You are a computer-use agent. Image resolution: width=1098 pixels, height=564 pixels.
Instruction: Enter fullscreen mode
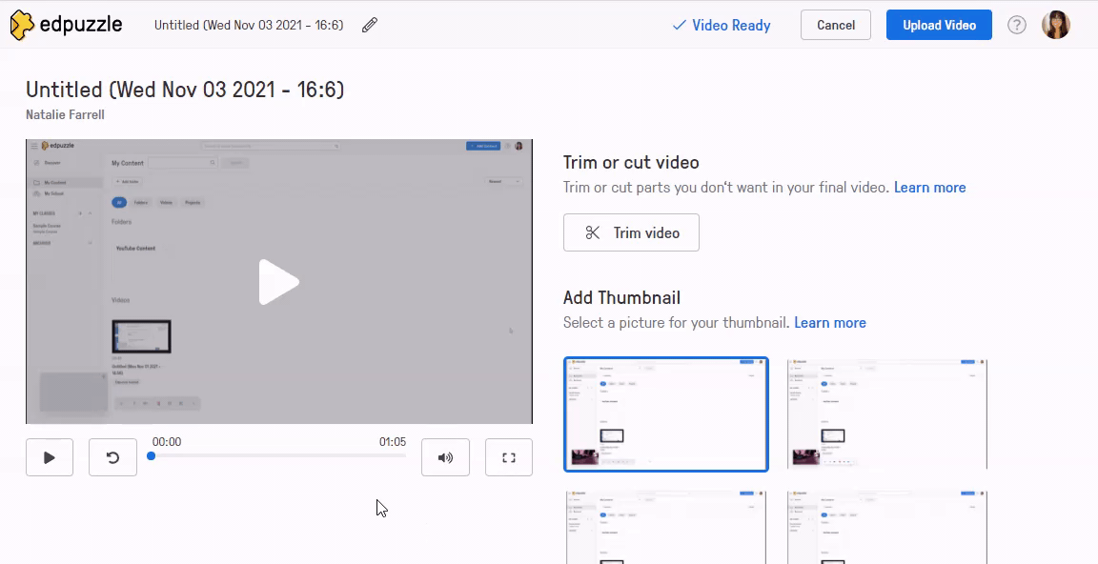(509, 457)
